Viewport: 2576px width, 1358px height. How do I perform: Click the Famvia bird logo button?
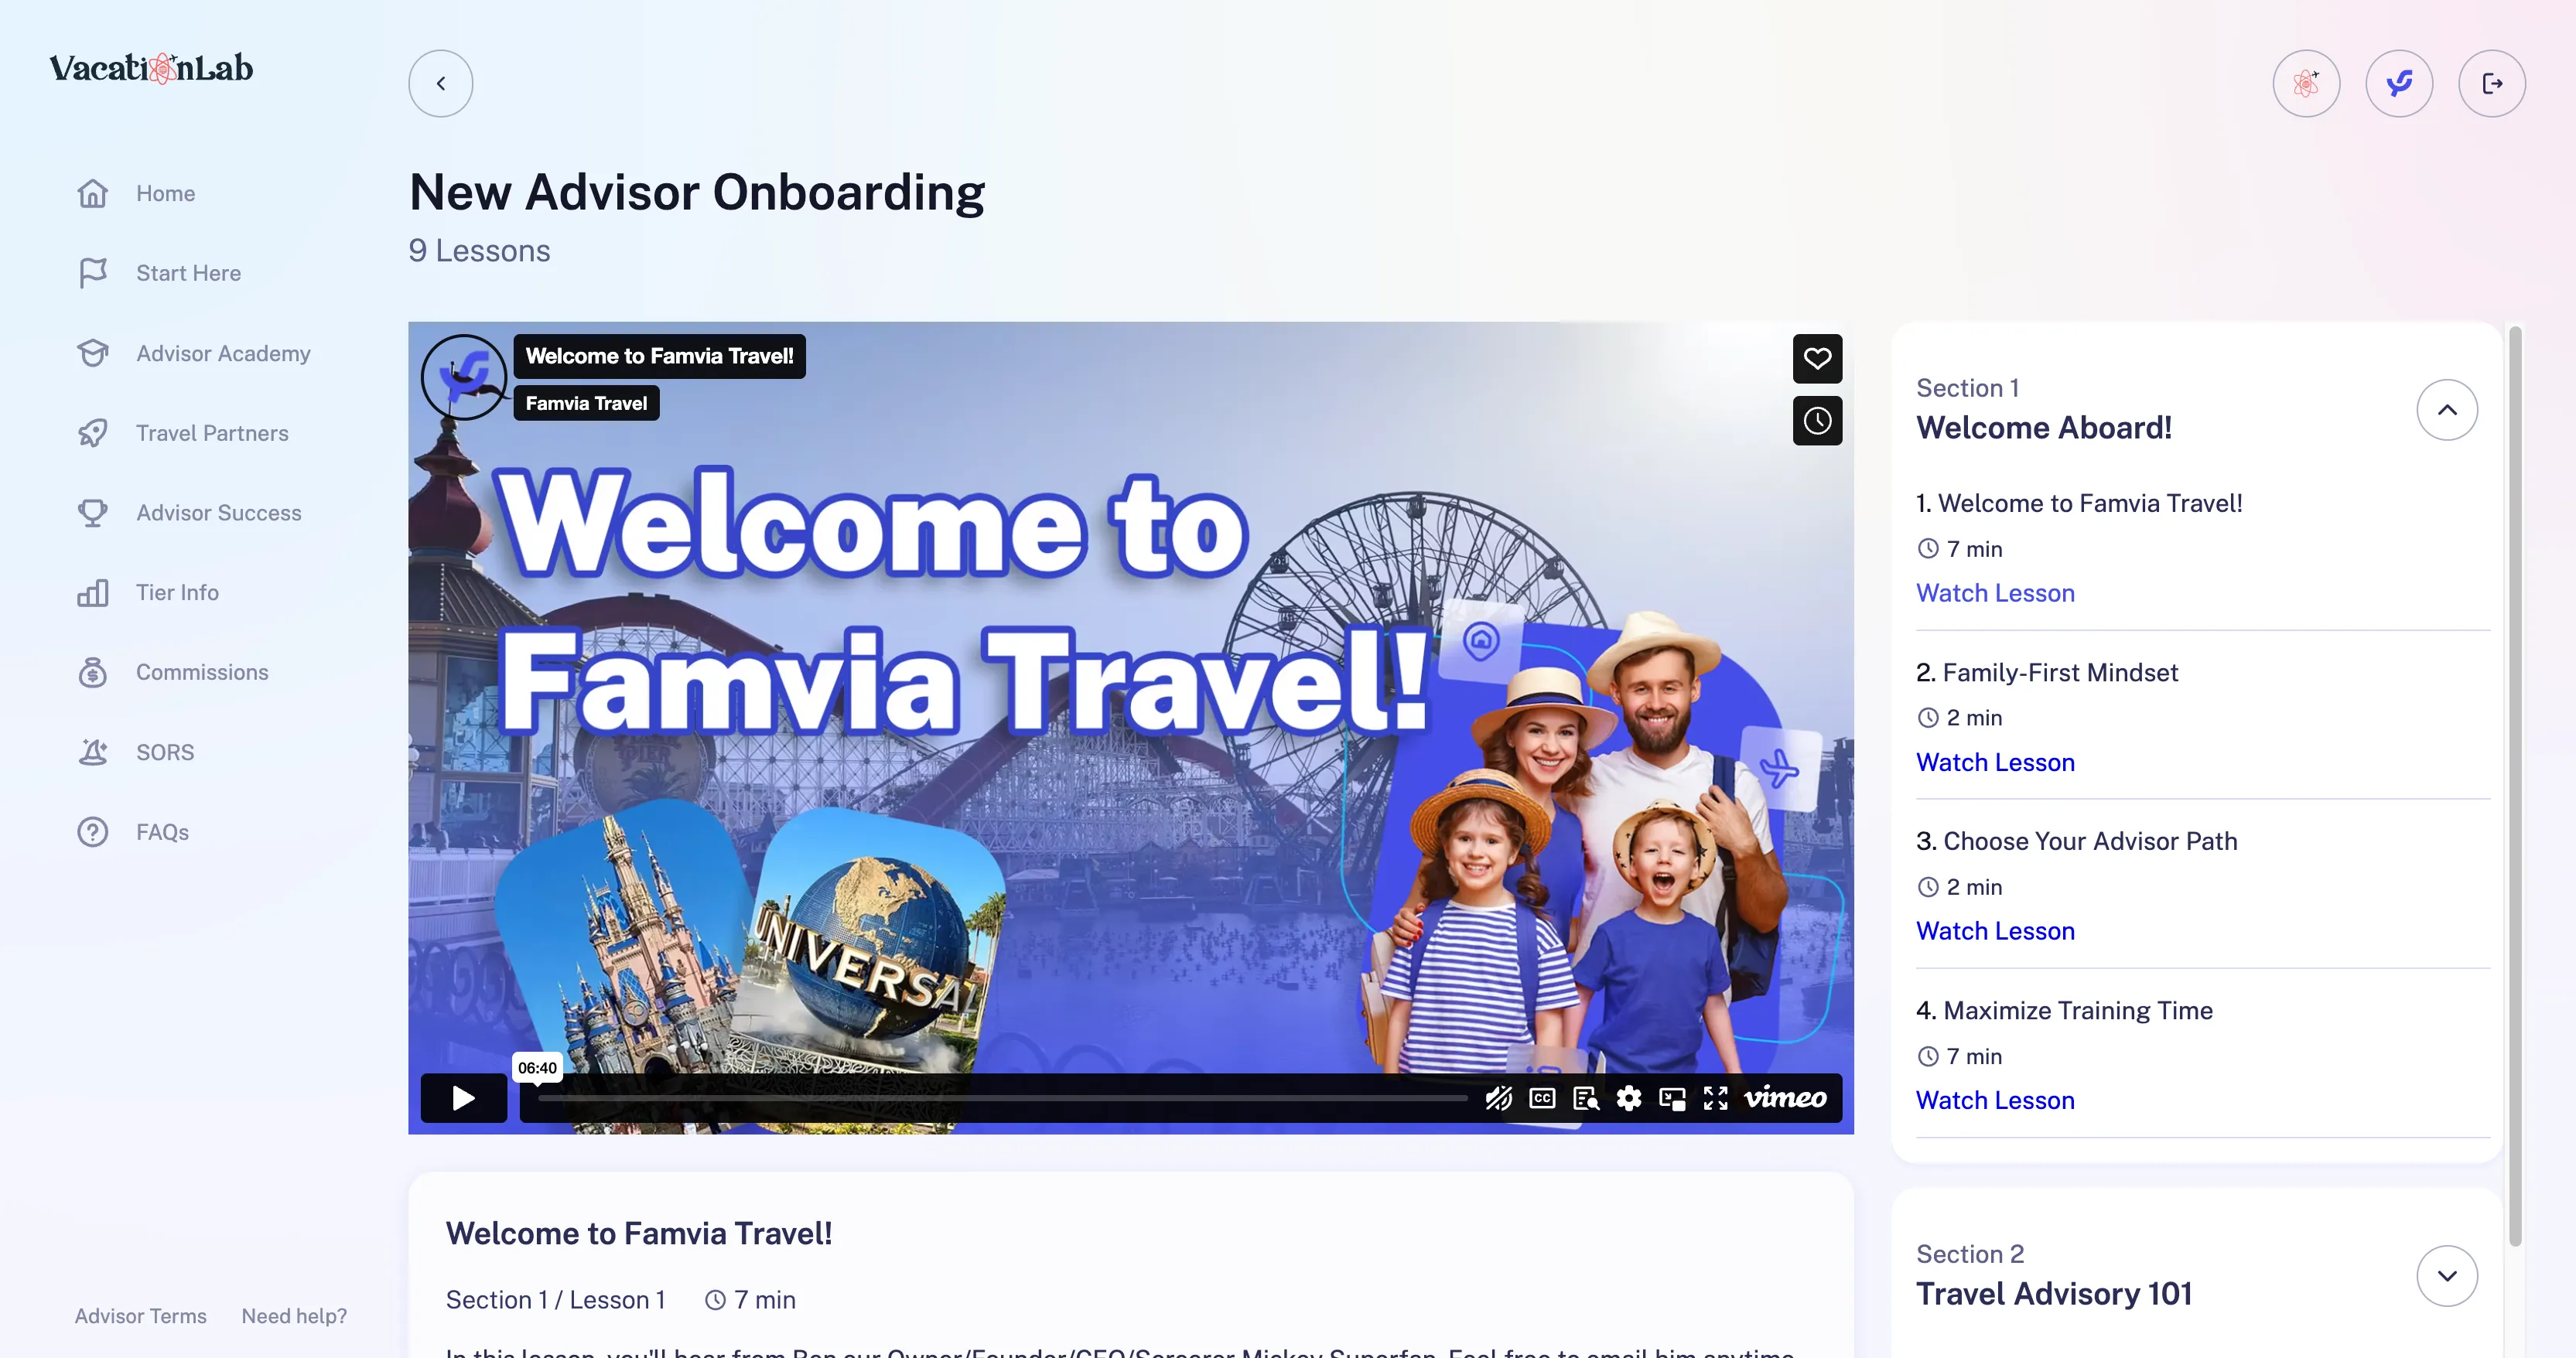coord(2399,84)
